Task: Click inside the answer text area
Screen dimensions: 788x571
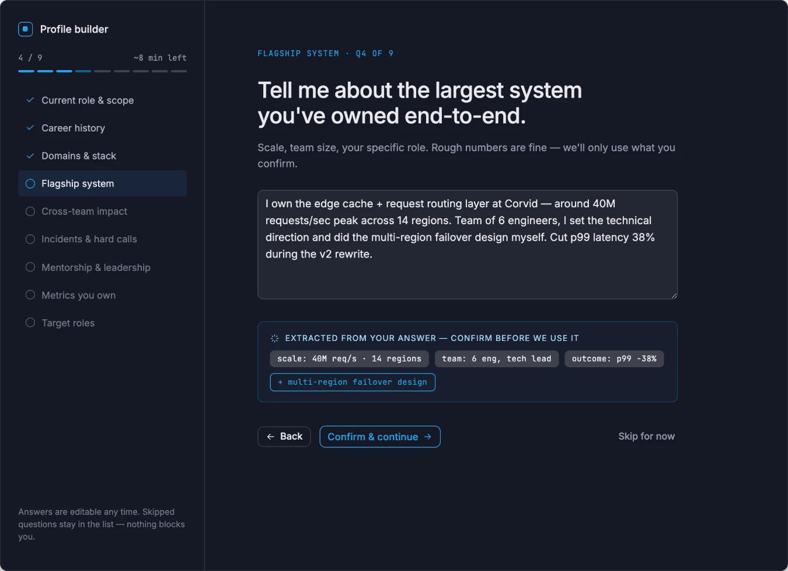Action: click(x=468, y=245)
